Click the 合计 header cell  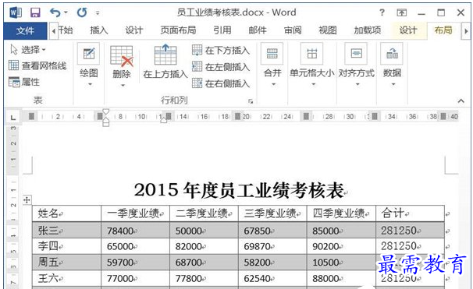[411, 213]
